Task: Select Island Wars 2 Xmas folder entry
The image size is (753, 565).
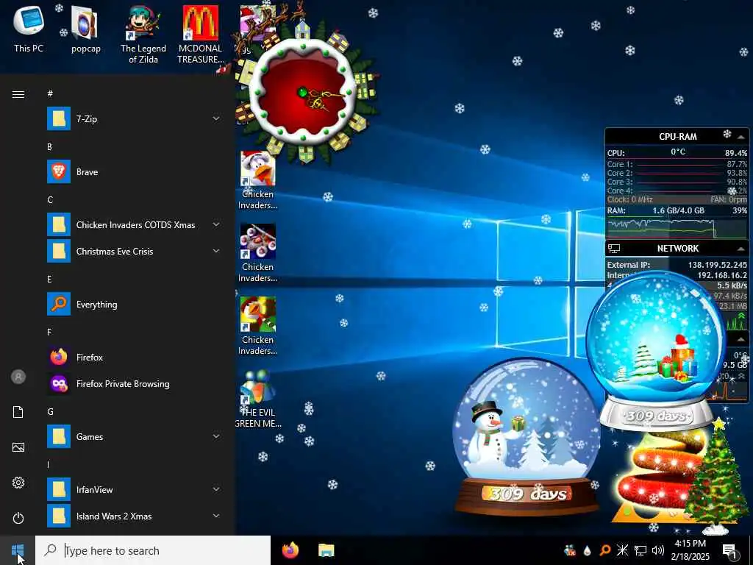Action: coord(134,516)
